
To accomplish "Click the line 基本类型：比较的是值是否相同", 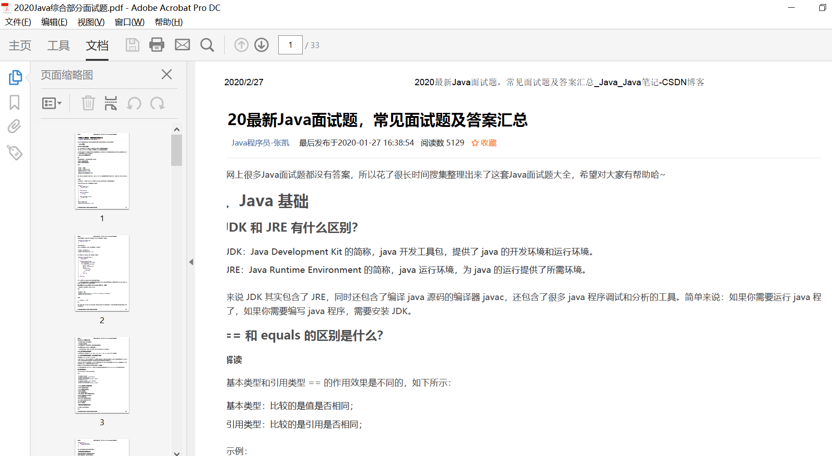I will click(290, 406).
